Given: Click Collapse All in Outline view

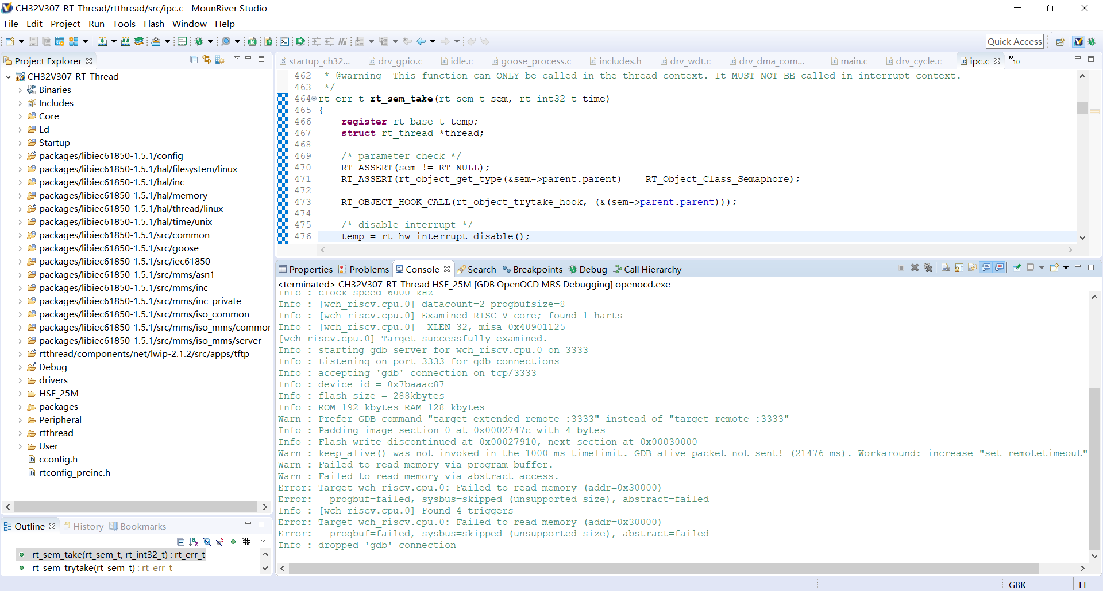Looking at the screenshot, I should click(180, 542).
